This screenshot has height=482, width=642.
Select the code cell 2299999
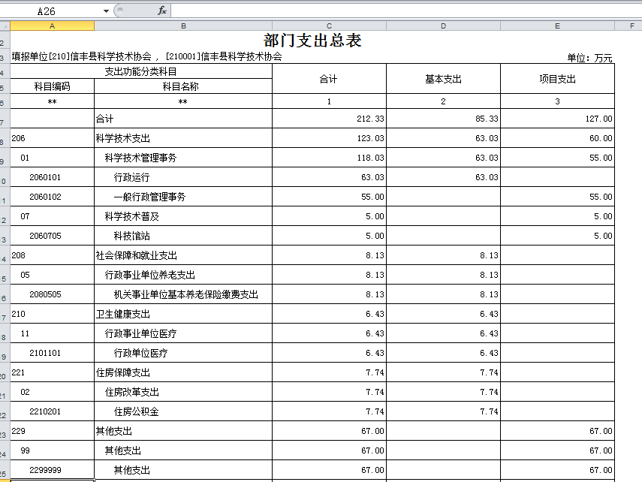point(52,470)
